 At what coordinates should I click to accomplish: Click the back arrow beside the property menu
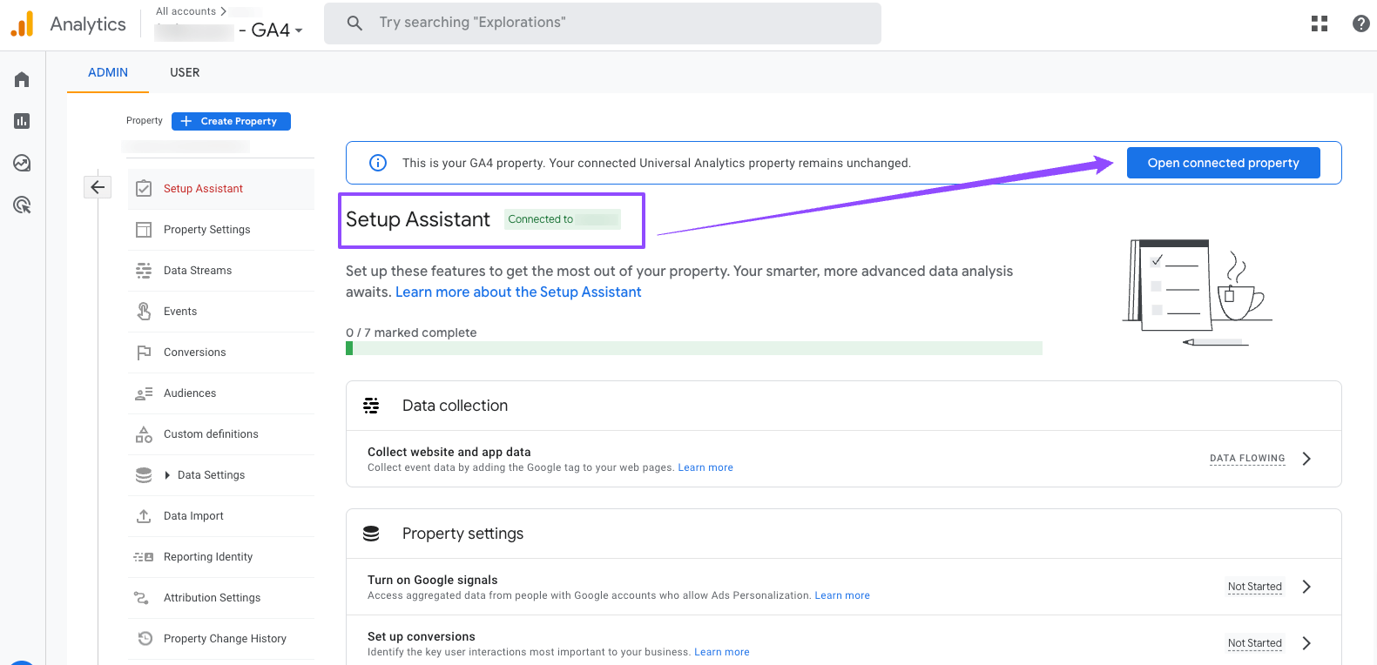click(98, 186)
